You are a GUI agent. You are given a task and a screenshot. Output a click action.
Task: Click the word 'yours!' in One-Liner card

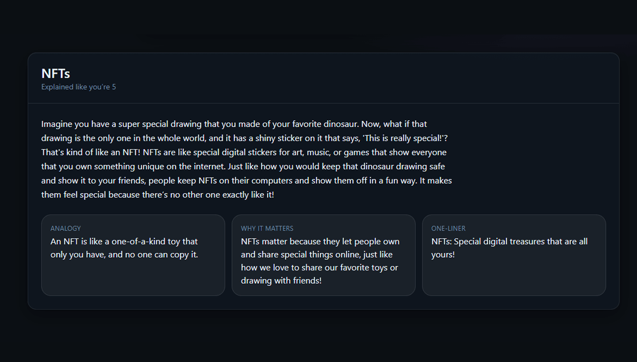[x=443, y=255]
